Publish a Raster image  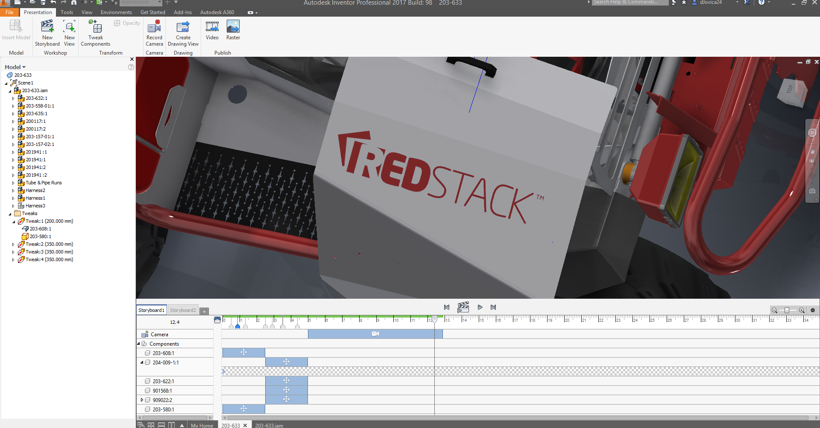coord(233,30)
